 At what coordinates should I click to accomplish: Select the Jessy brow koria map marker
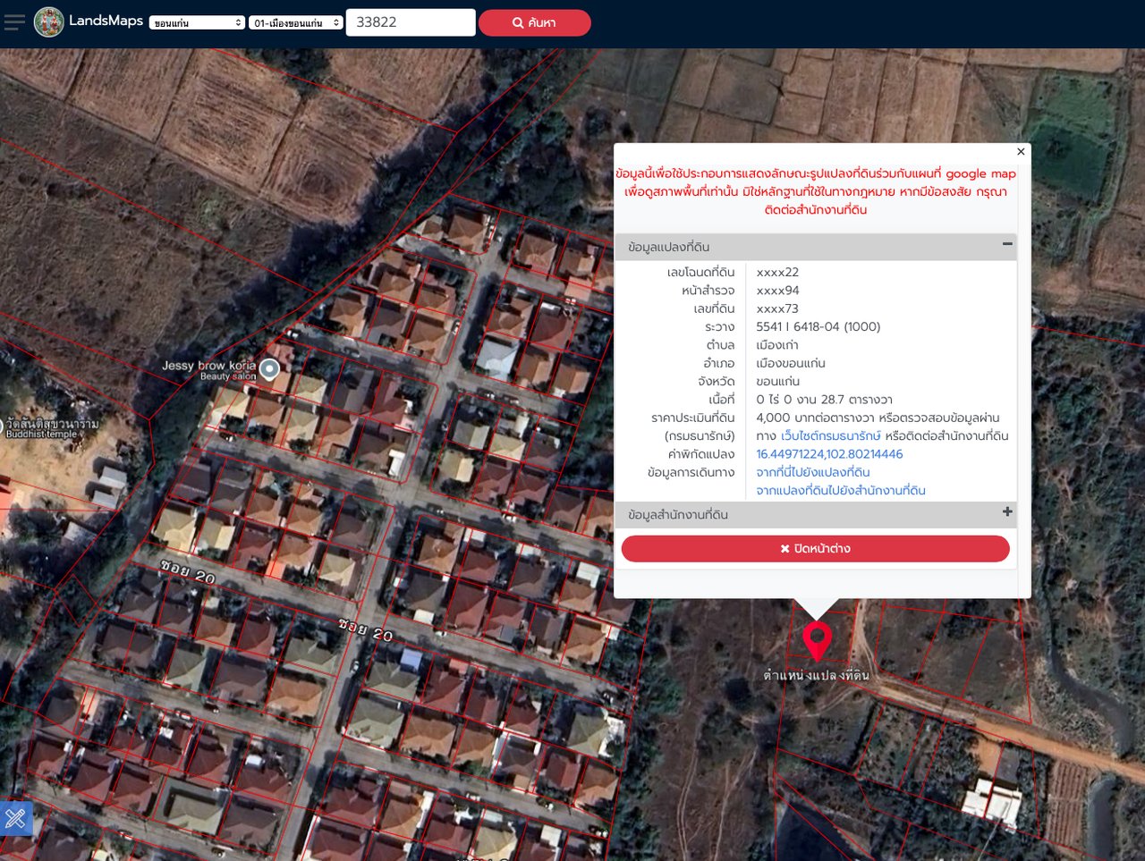pos(269,368)
